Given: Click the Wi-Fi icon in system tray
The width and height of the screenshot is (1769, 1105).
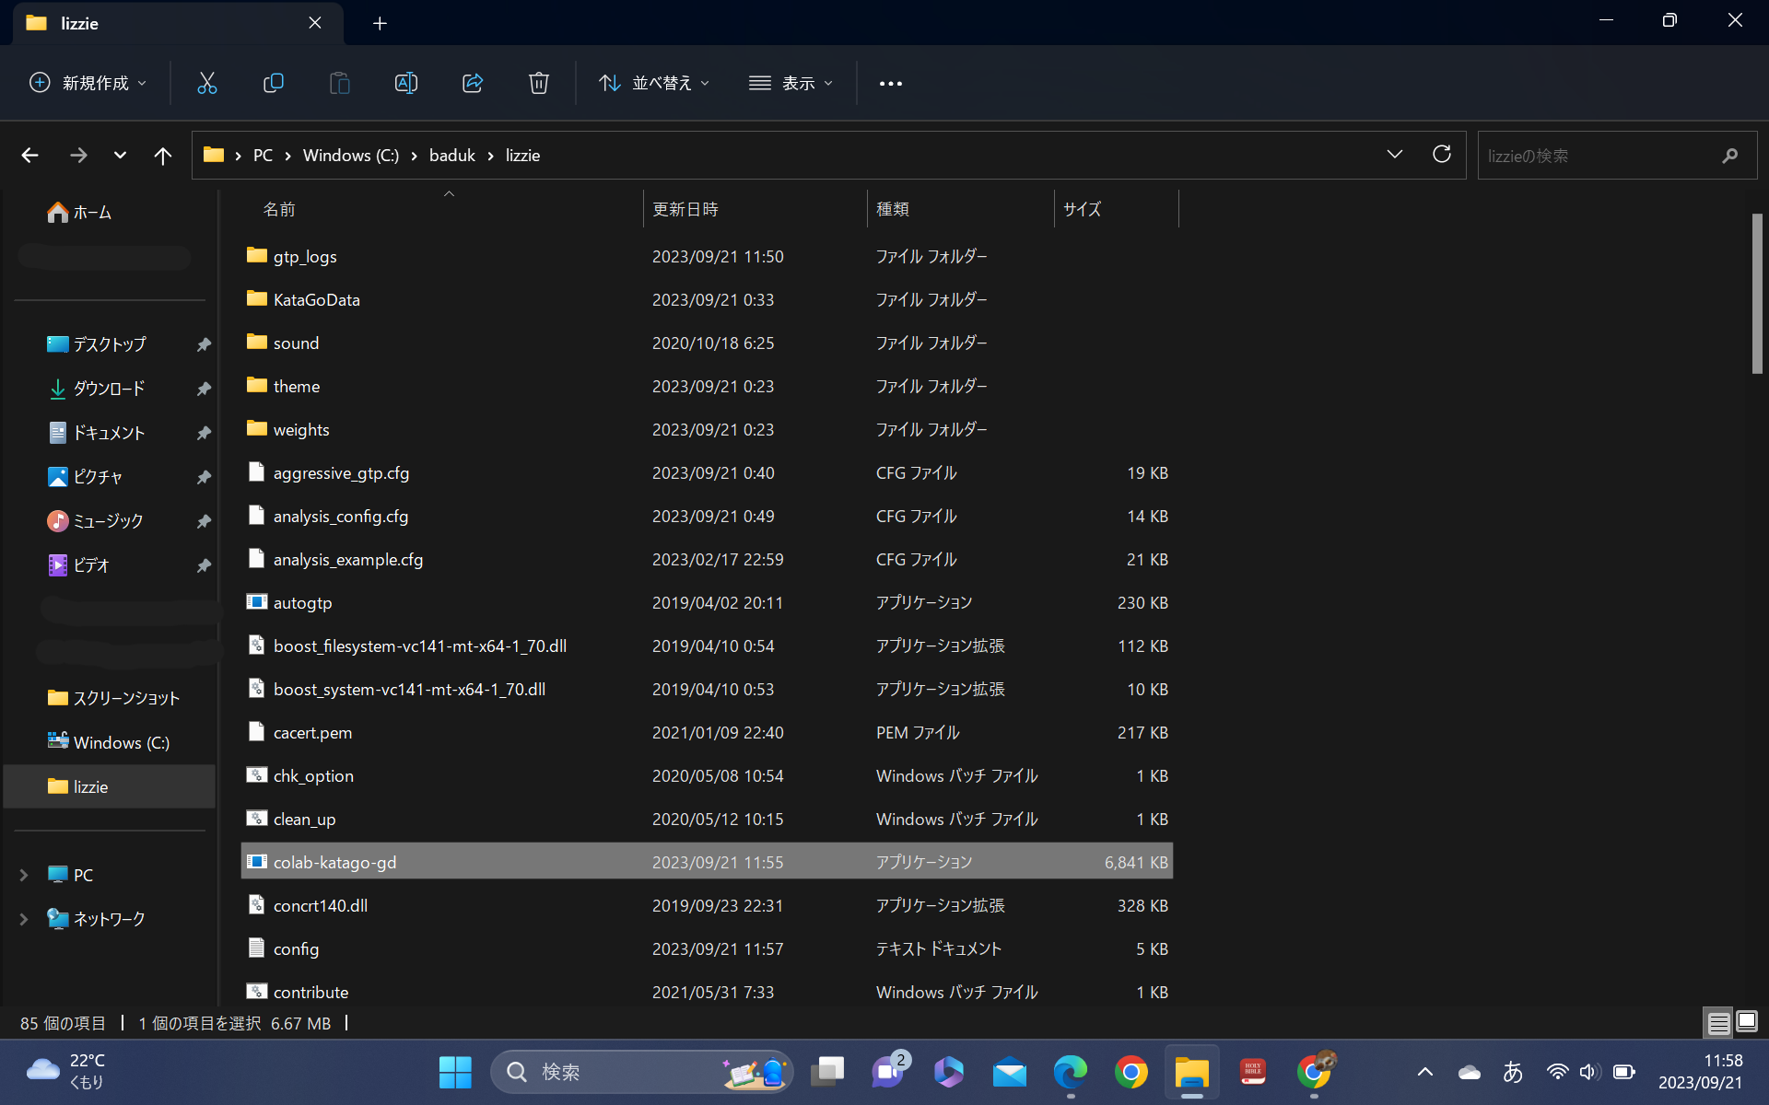Looking at the screenshot, I should tap(1557, 1072).
